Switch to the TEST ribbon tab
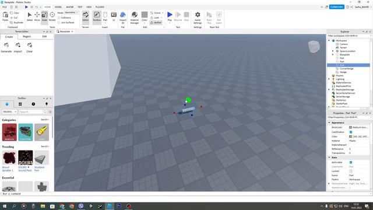The image size is (373, 210). click(x=80, y=7)
